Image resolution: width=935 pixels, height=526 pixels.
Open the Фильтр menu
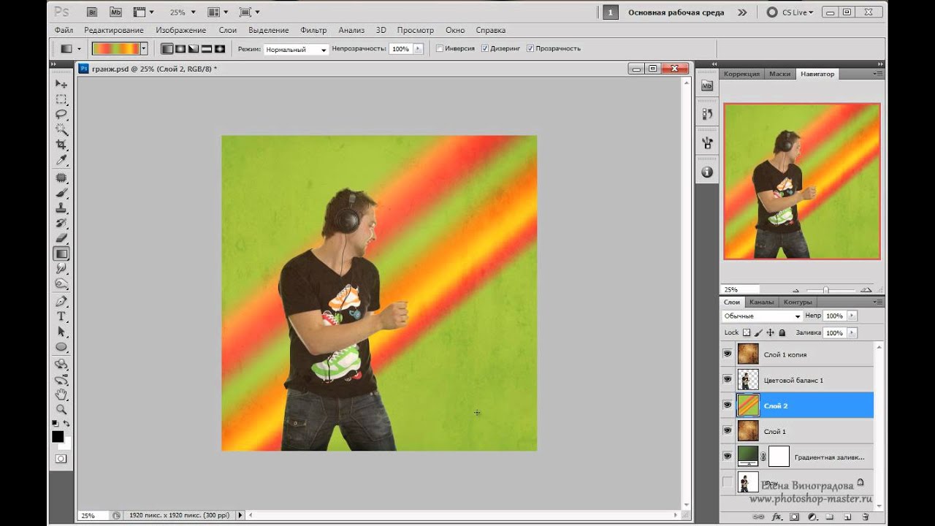pyautogui.click(x=313, y=31)
